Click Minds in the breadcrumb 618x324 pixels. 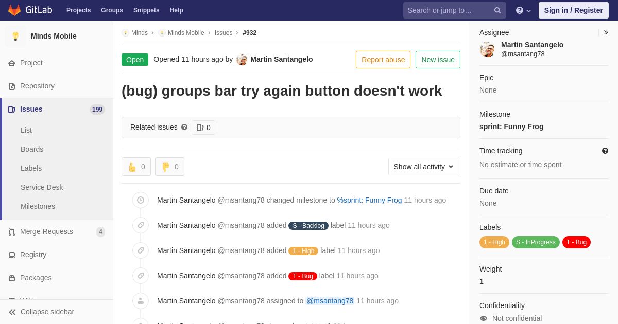[140, 33]
